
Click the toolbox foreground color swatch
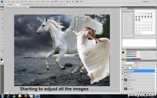pyautogui.click(x=2, y=60)
